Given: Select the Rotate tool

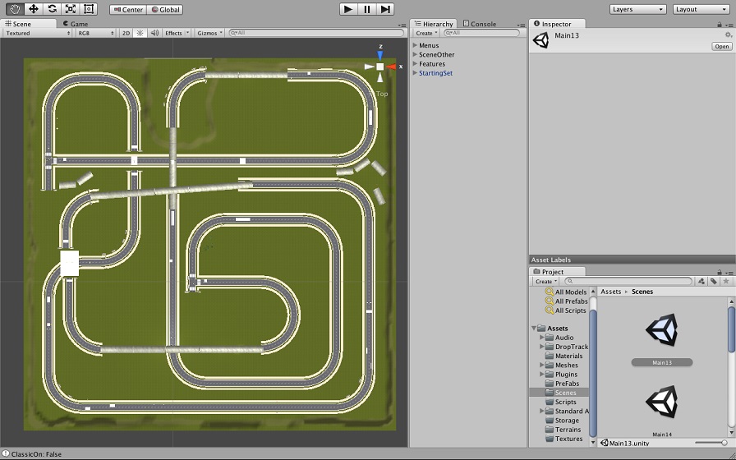Looking at the screenshot, I should 52,9.
